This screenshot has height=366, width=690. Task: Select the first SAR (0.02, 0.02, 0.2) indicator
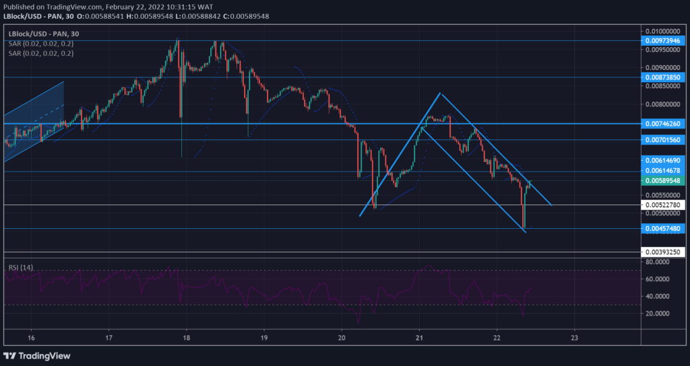(41, 44)
